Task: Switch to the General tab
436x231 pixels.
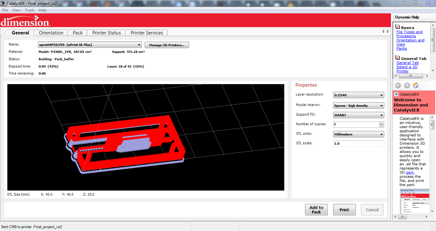Action: point(20,33)
